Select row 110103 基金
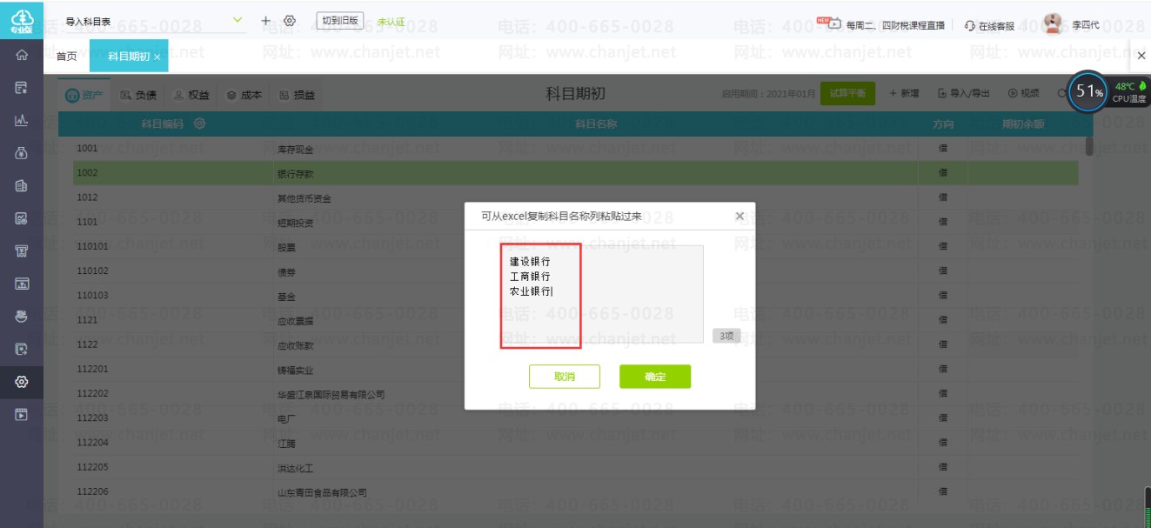 coord(575,296)
